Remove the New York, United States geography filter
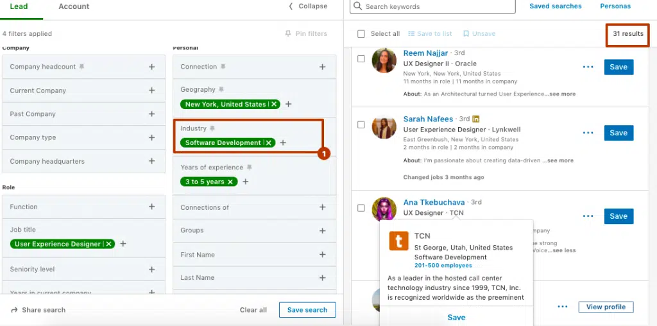The width and height of the screenshot is (657, 326). pyautogui.click(x=275, y=105)
